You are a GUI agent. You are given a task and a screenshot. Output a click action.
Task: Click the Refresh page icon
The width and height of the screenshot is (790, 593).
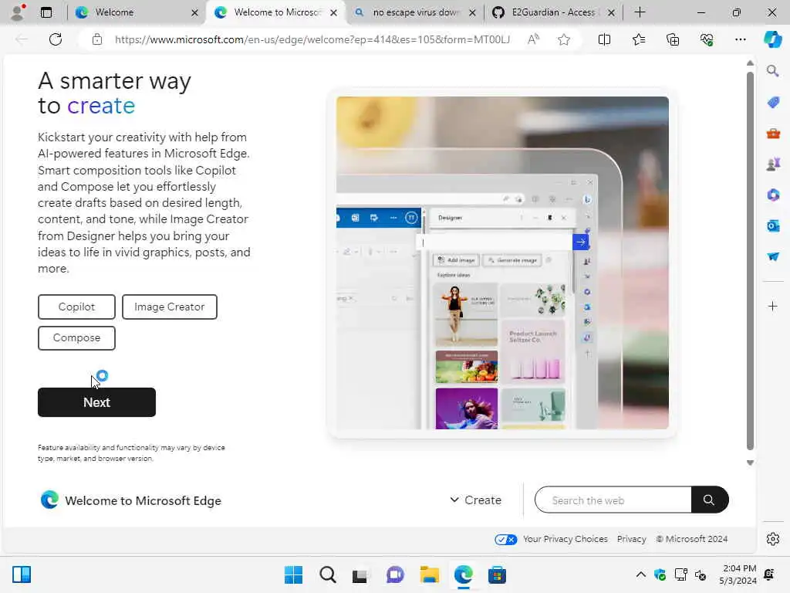click(56, 39)
